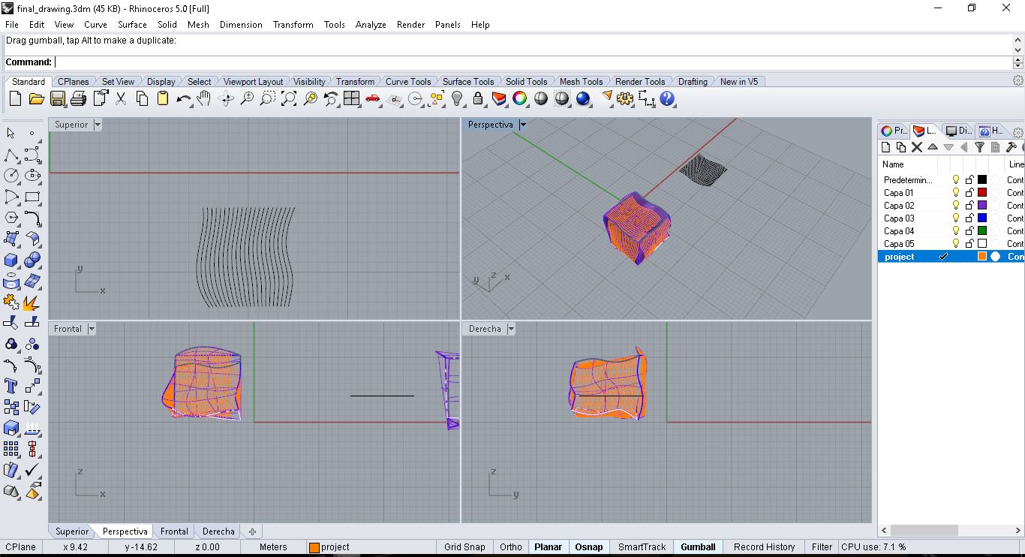Open the Perspectiva viewport dropdown arrow

tap(523, 125)
